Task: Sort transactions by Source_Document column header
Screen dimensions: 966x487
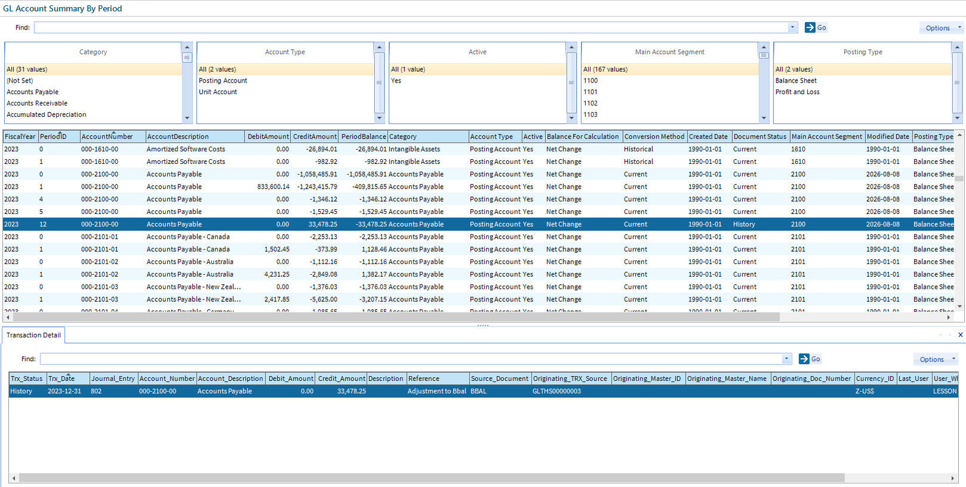Action: [499, 379]
